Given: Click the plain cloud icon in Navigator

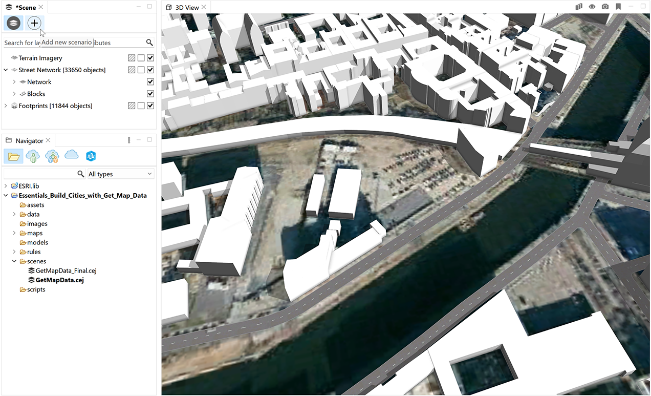Looking at the screenshot, I should pyautogui.click(x=72, y=155).
